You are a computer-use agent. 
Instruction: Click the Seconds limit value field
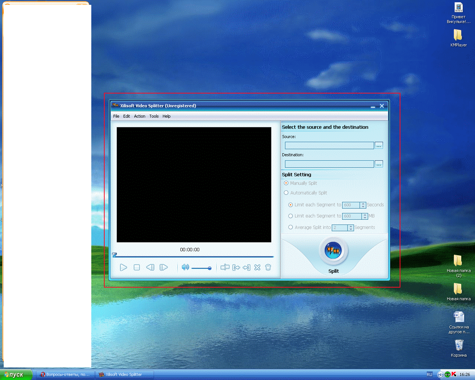pos(351,205)
